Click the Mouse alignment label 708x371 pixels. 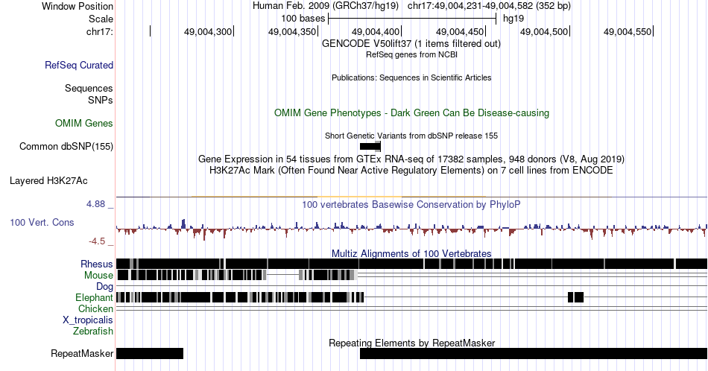[x=98, y=276]
